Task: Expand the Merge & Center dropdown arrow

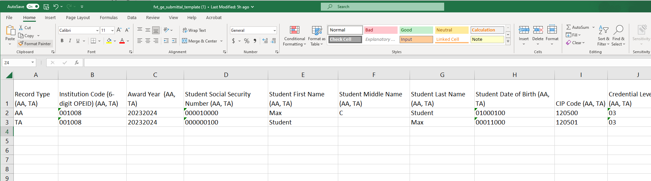Action: 222,41
